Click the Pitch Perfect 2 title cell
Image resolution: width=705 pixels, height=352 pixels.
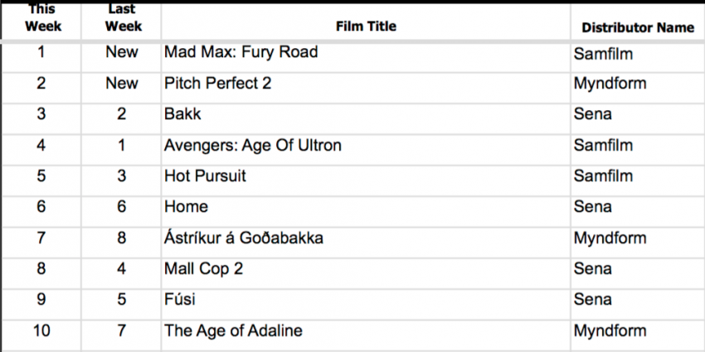coord(366,88)
